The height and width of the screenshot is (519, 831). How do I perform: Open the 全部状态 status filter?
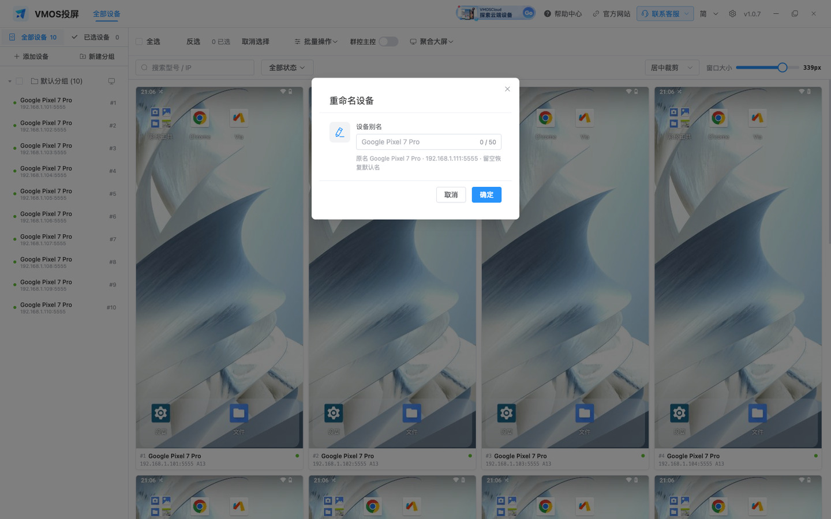[287, 67]
